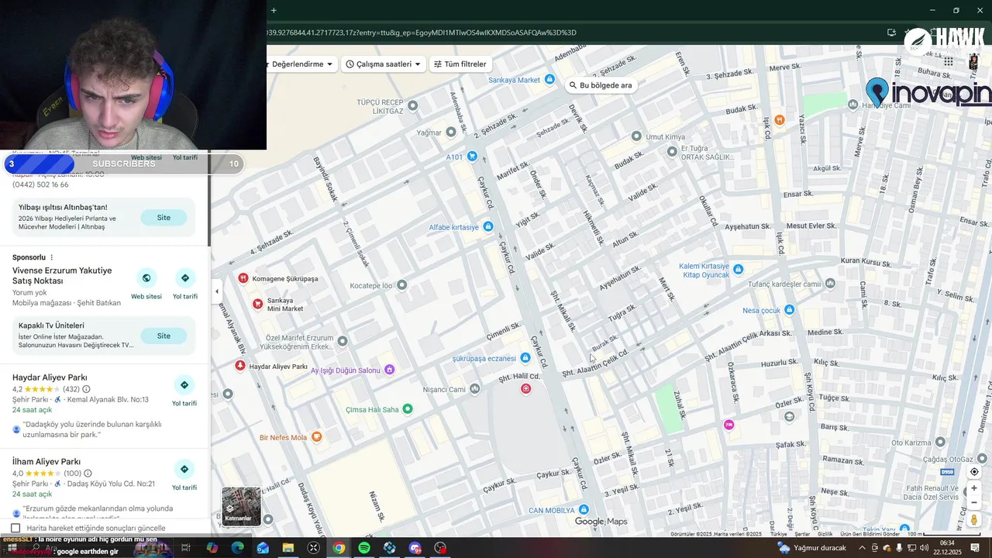992x558 pixels.
Task: Click the Street View pegman icon
Action: [x=974, y=520]
